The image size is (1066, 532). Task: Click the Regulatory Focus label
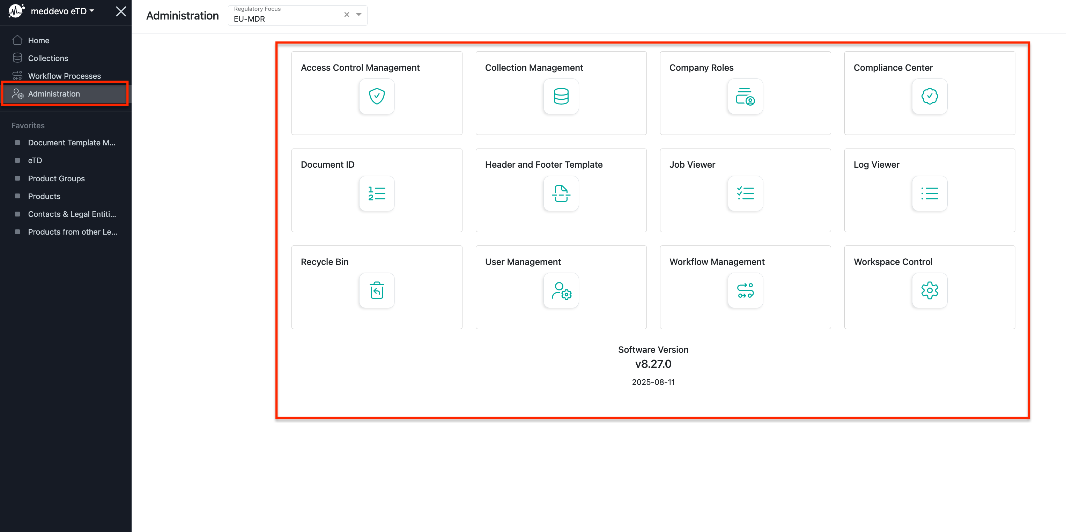[x=257, y=9]
